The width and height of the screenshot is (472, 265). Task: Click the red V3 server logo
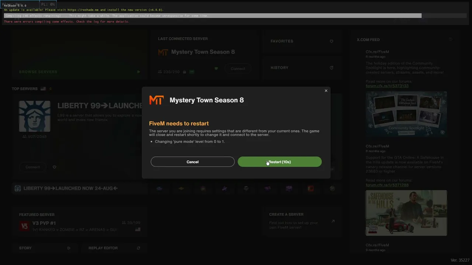pyautogui.click(x=24, y=226)
